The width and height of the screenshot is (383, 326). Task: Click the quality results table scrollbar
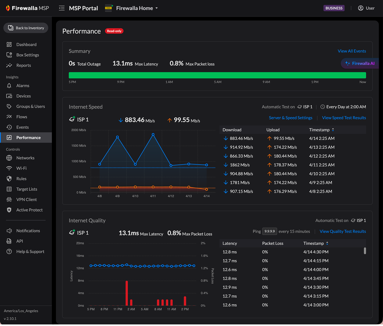pos(365,251)
